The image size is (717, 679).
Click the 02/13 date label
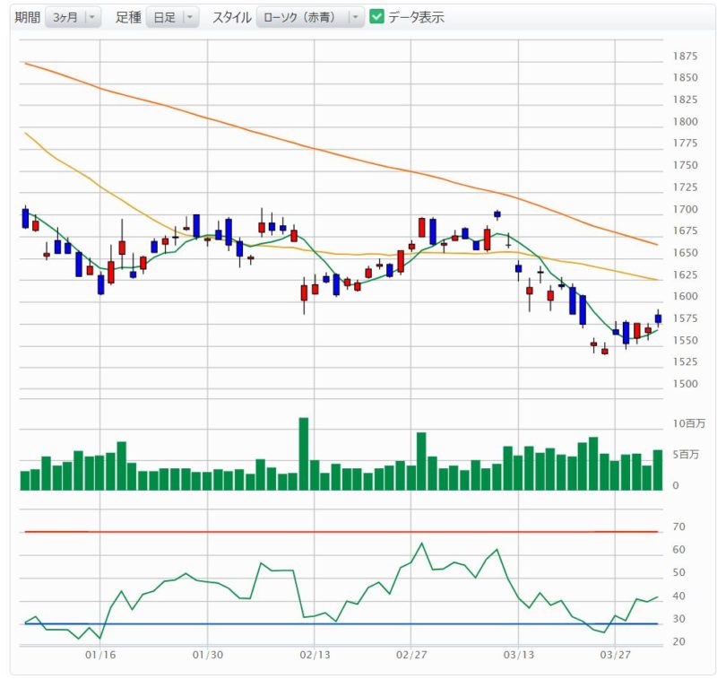pos(315,655)
